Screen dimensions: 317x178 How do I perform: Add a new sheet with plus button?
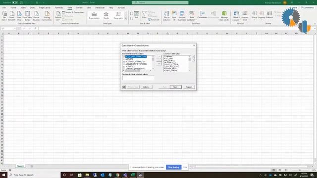tap(32, 166)
